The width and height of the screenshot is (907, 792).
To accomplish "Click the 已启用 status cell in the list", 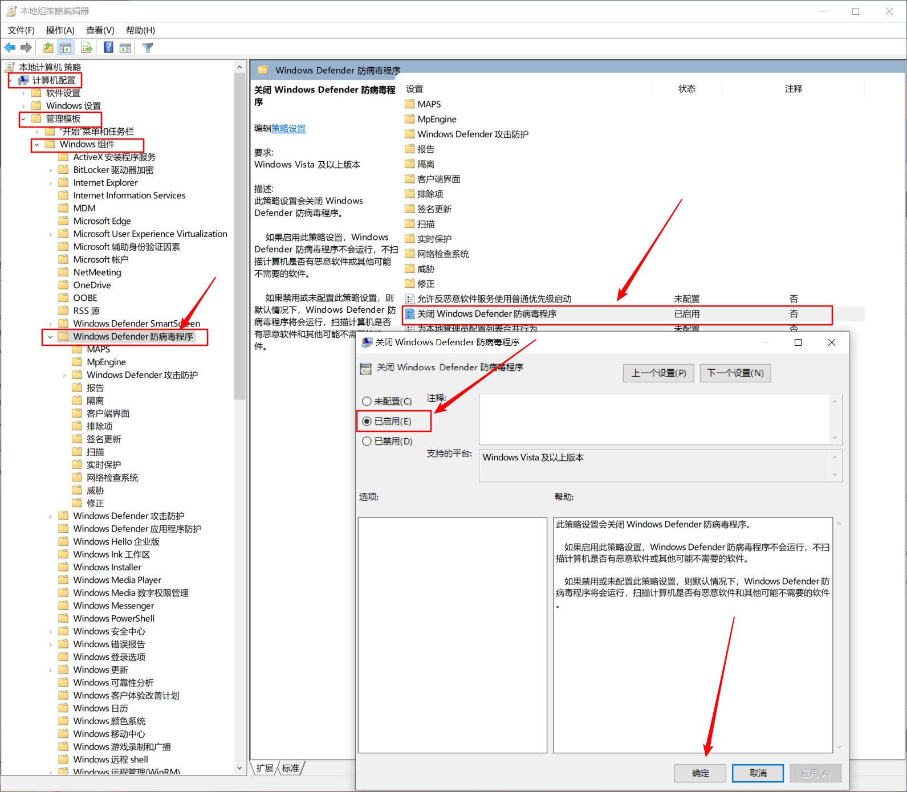I will click(x=687, y=314).
